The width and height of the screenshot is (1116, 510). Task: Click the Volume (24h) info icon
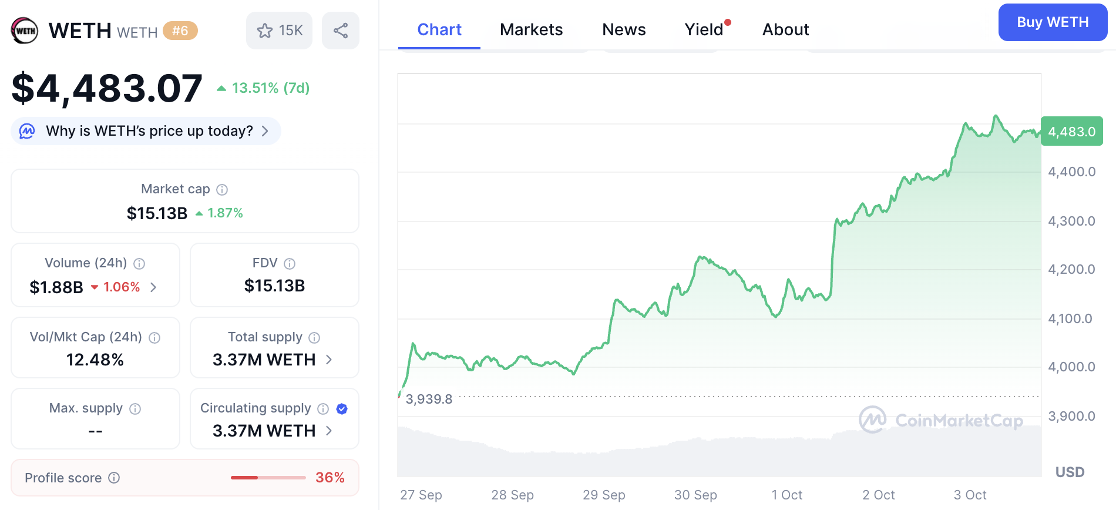tap(139, 263)
